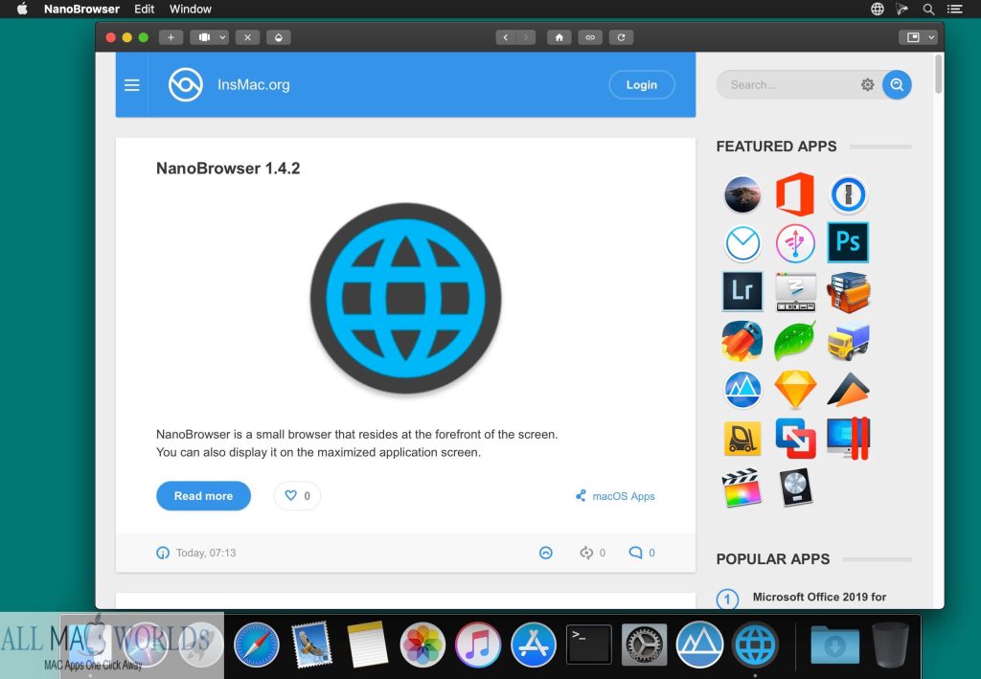Open the Window menu
The height and width of the screenshot is (679, 981).
click(x=191, y=9)
